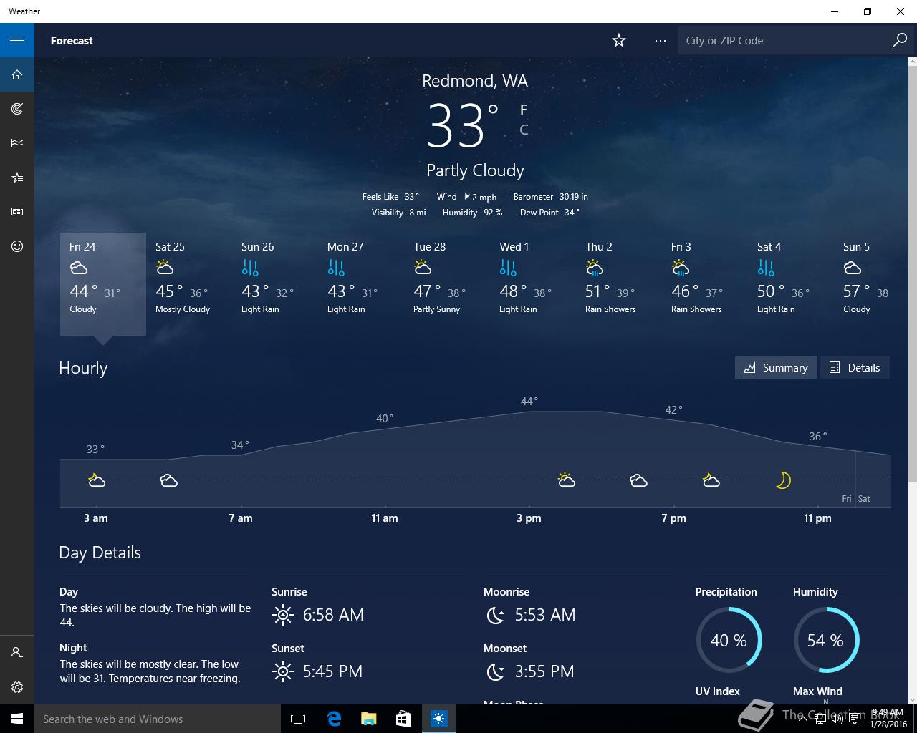Click the Humidity 92 % value

(493, 213)
